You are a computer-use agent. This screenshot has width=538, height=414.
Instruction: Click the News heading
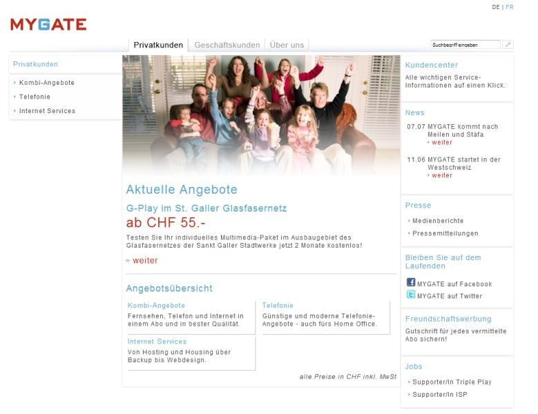click(414, 112)
